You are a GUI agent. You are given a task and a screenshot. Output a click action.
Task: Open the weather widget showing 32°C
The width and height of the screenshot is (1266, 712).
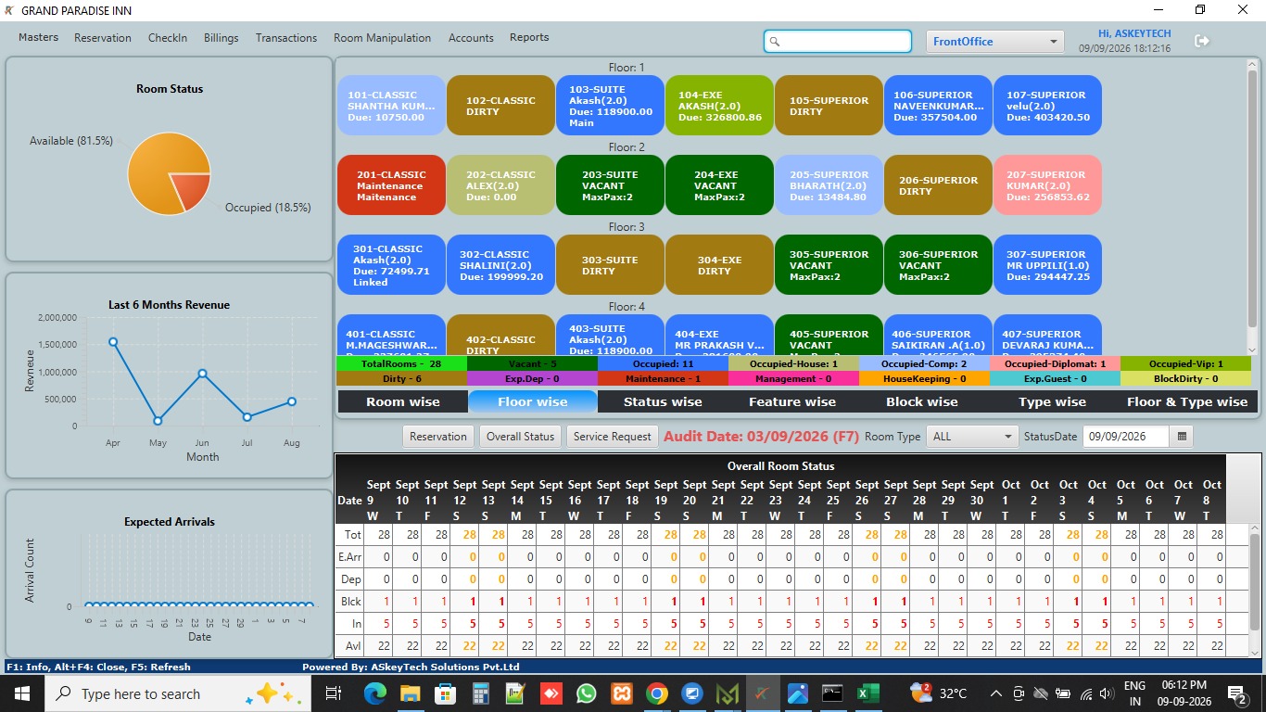click(x=939, y=693)
